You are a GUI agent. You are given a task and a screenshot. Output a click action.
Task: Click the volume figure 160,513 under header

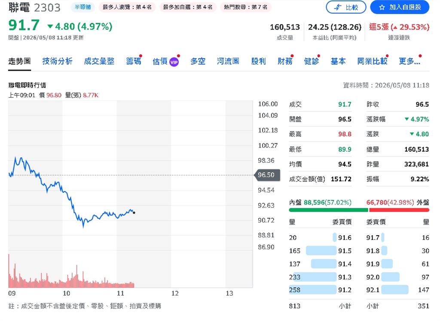(285, 27)
